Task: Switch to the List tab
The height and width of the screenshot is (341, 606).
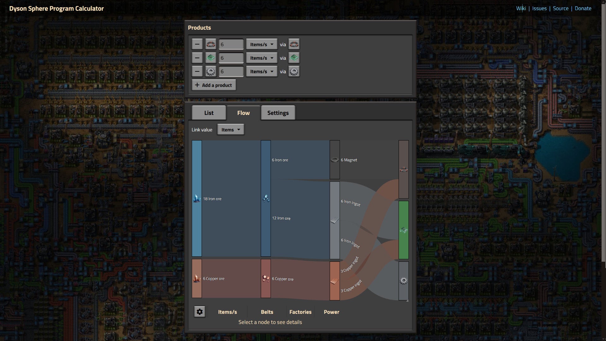Action: coord(208,113)
